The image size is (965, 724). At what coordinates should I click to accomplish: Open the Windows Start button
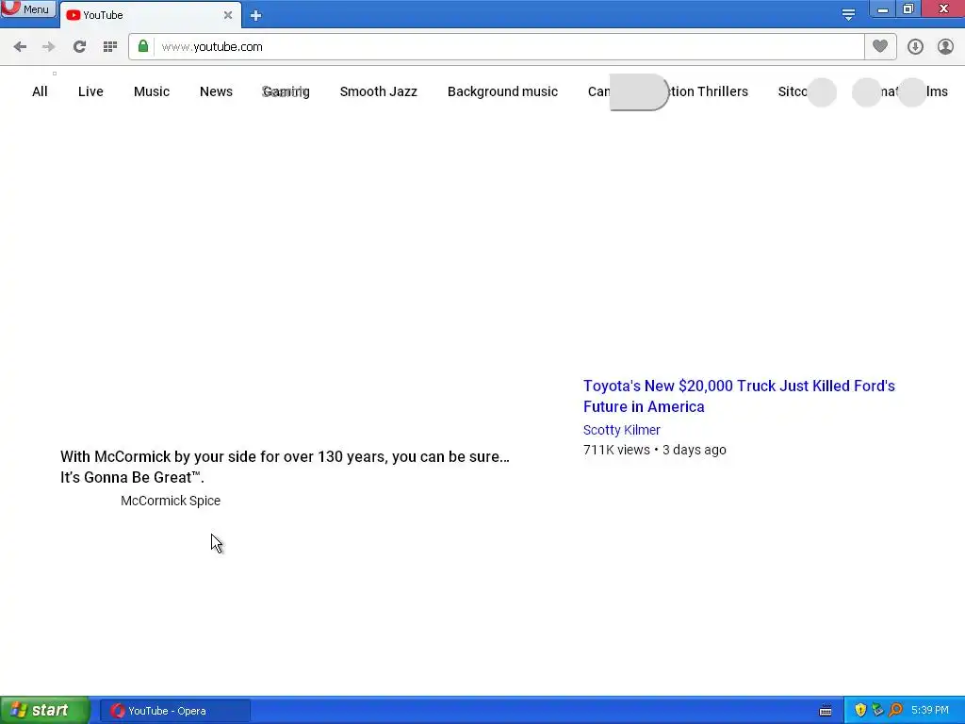(x=44, y=710)
